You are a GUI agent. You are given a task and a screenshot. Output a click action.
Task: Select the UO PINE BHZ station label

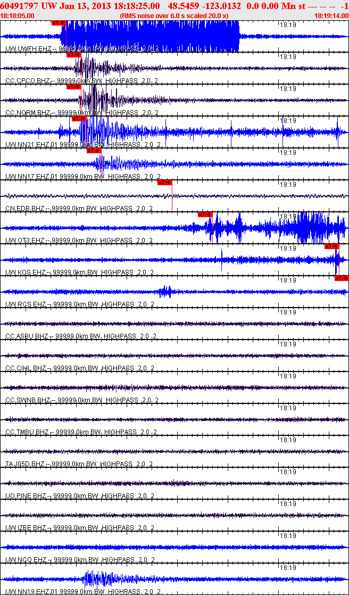point(80,496)
